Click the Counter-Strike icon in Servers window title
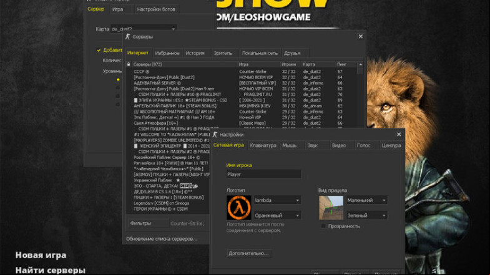Screen dimensions: 490x275 point(128,37)
